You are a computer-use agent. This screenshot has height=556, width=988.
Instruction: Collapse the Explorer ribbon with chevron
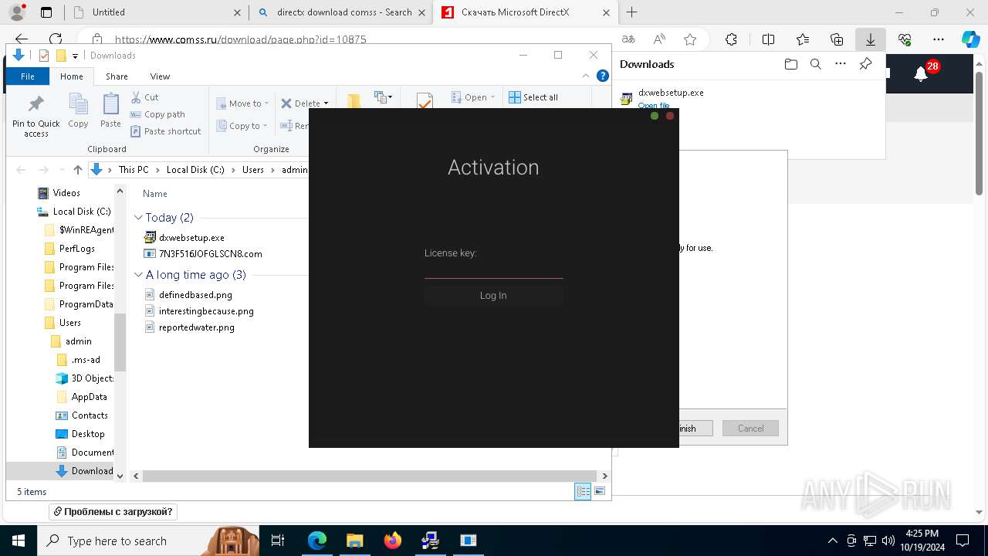587,76
